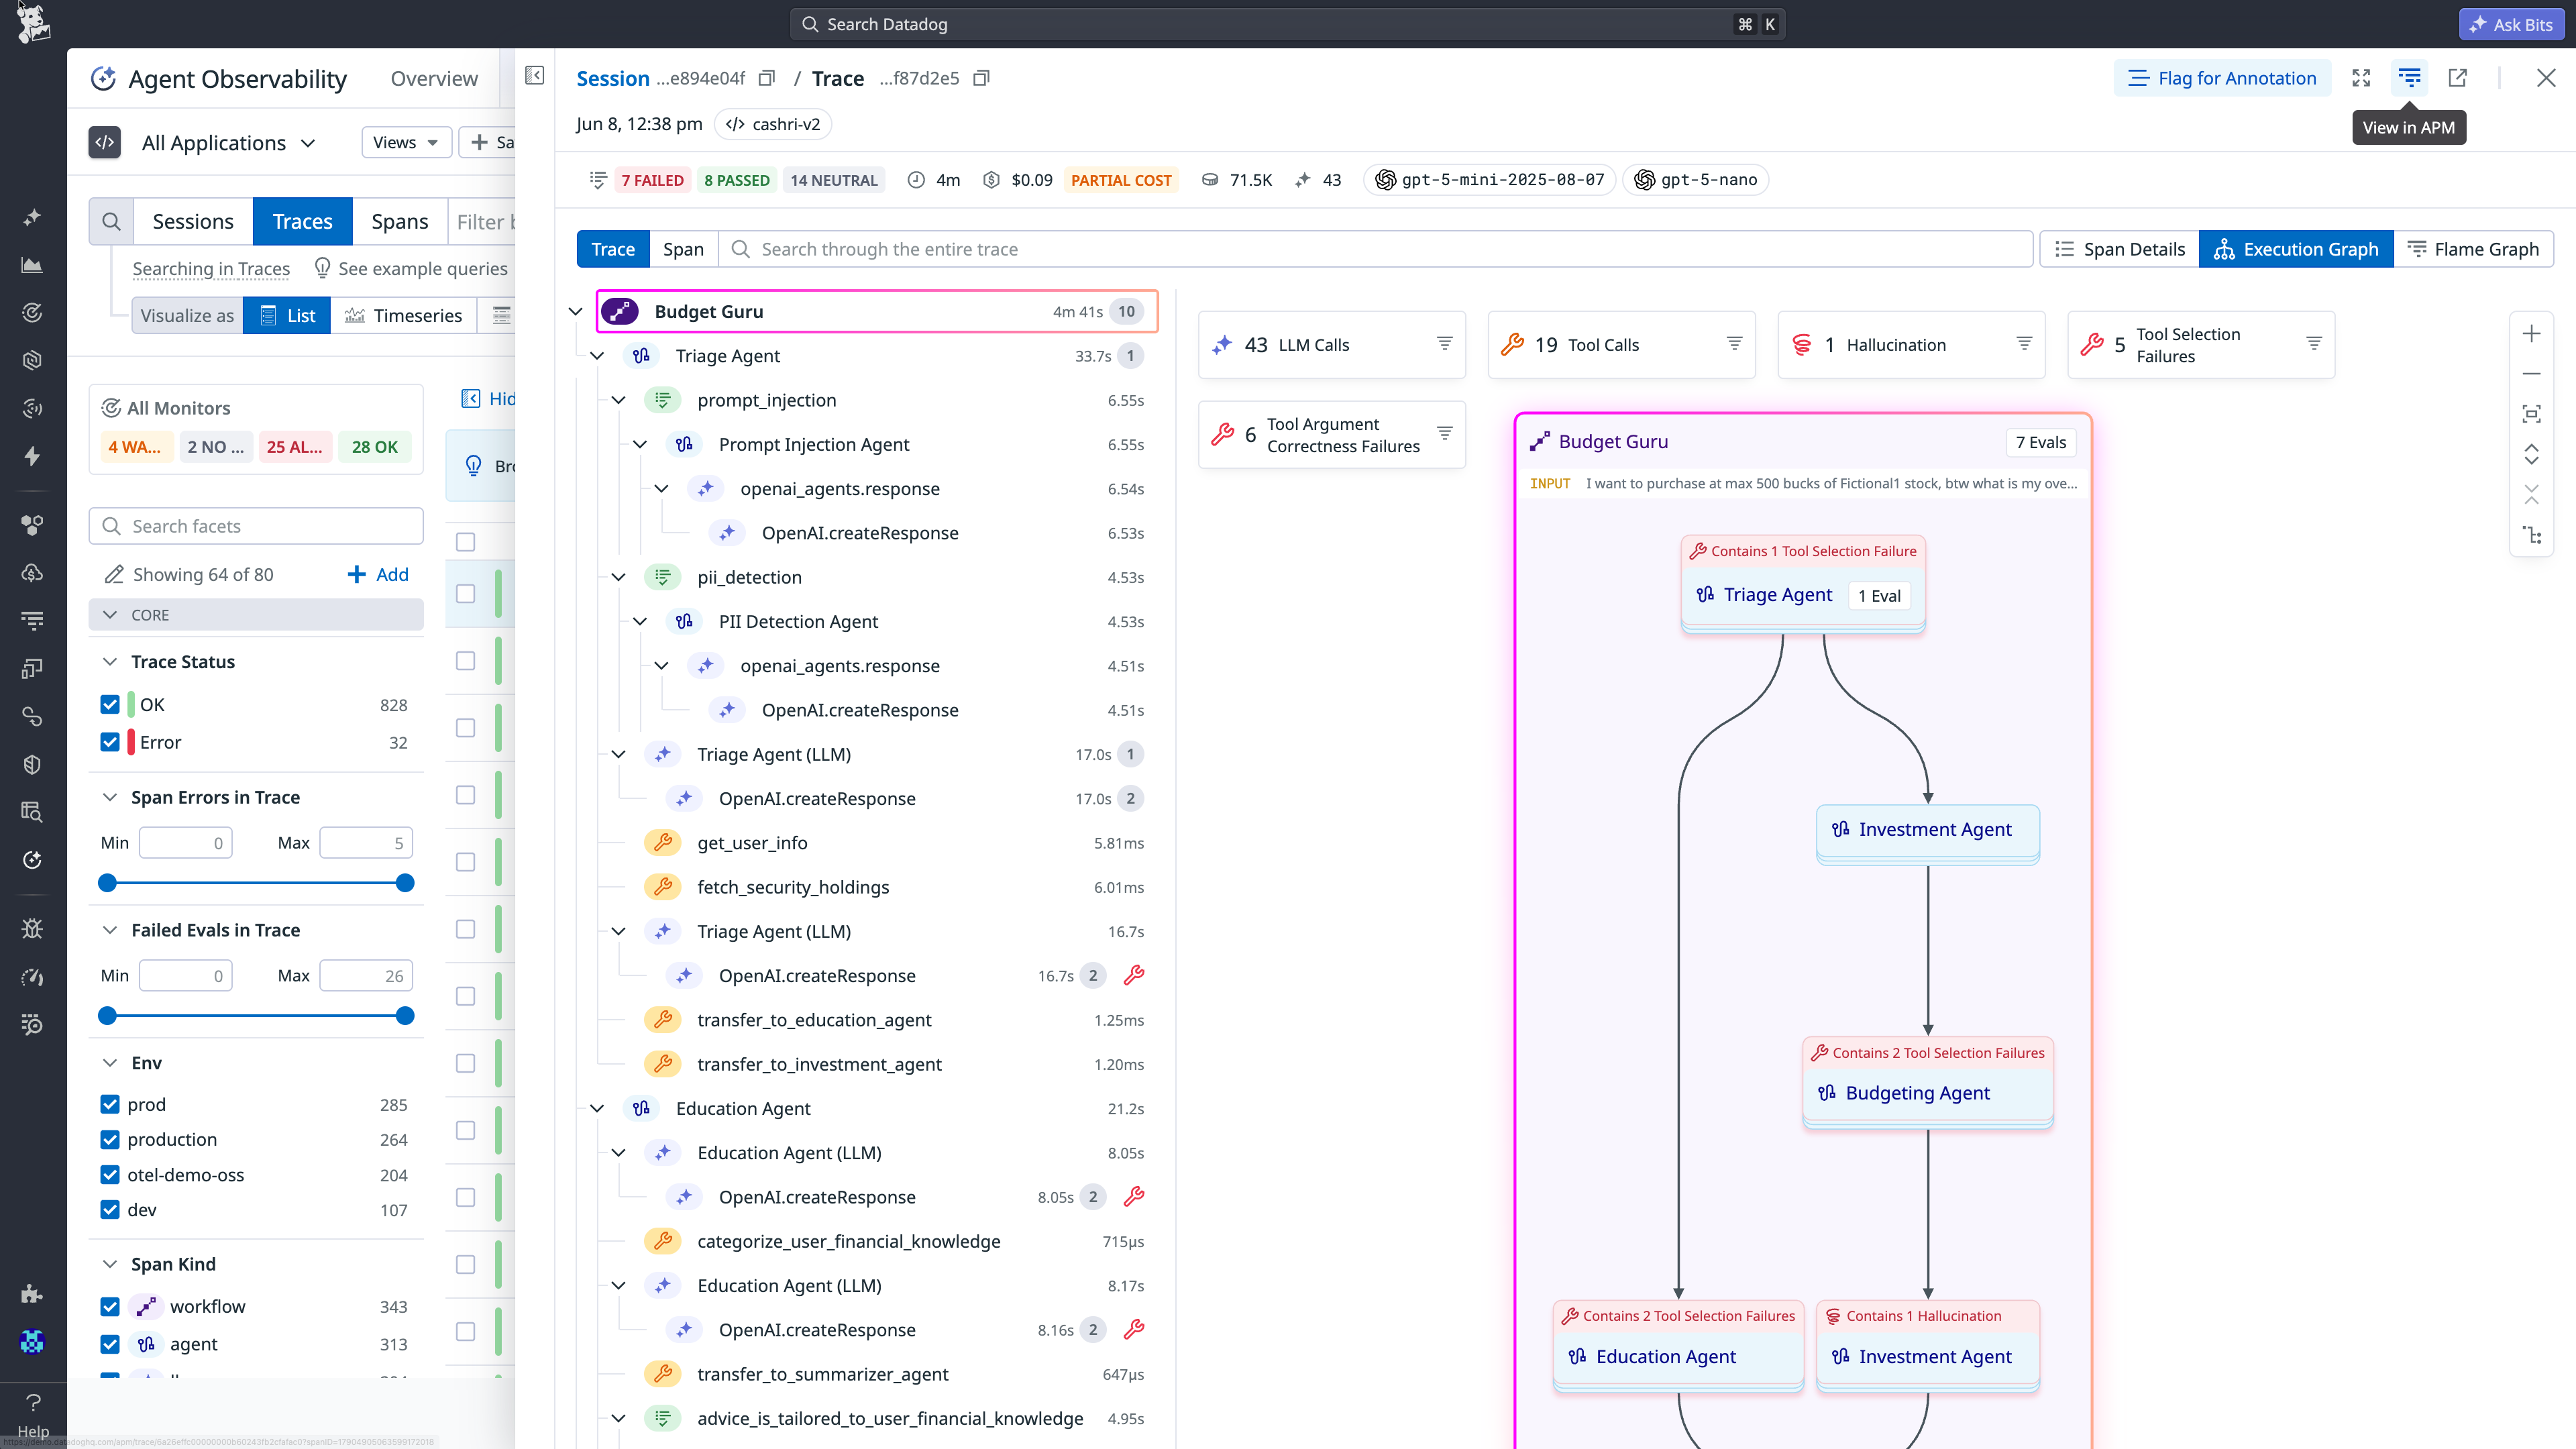Viewport: 2576px width, 1449px height.
Task: Adjust the Failed Evals min slider handle
Action: click(107, 1016)
